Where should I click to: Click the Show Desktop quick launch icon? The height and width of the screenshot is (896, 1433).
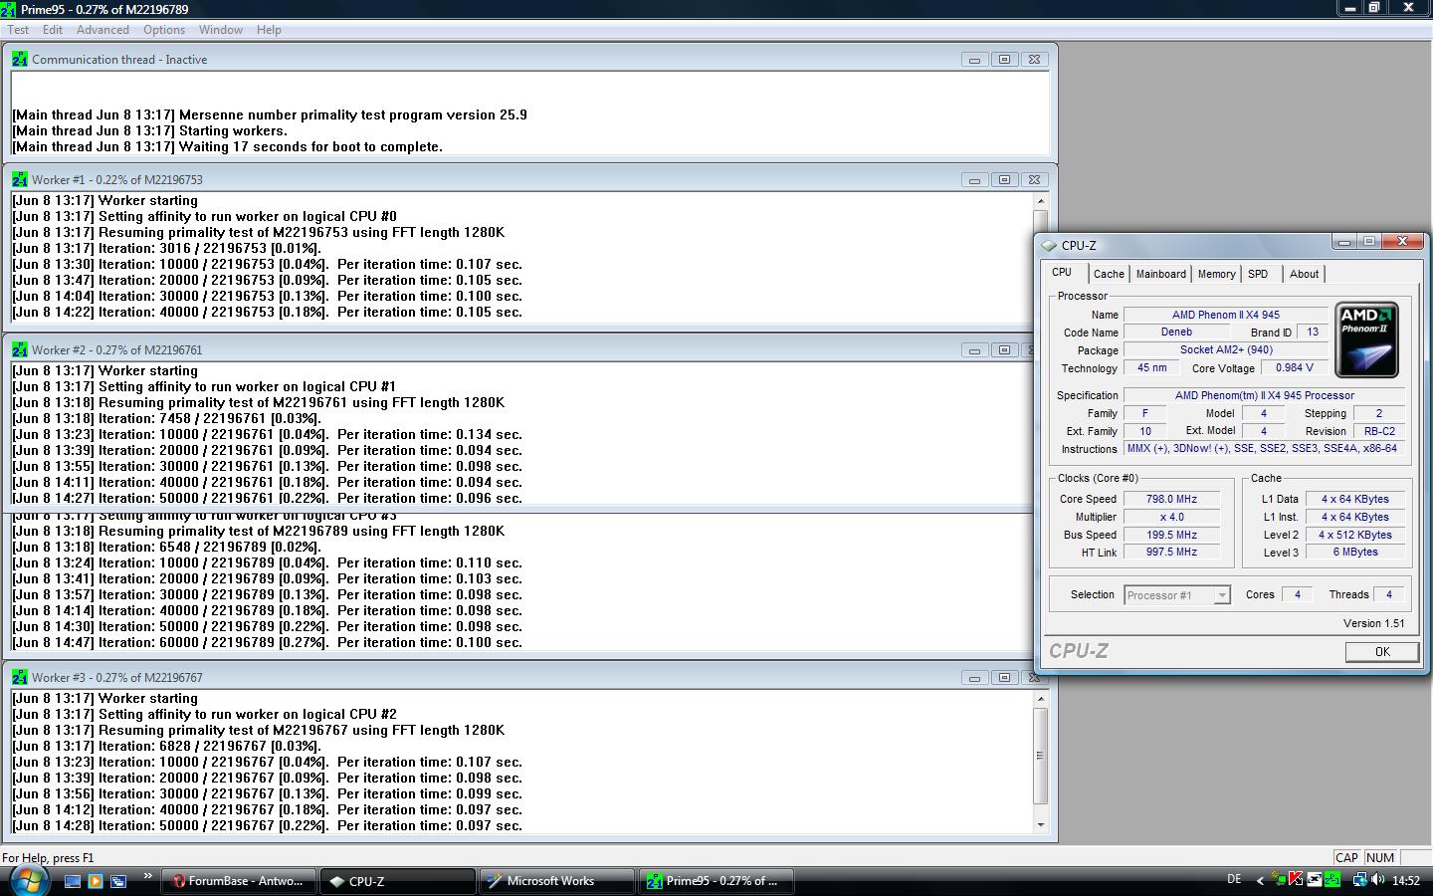[73, 881]
